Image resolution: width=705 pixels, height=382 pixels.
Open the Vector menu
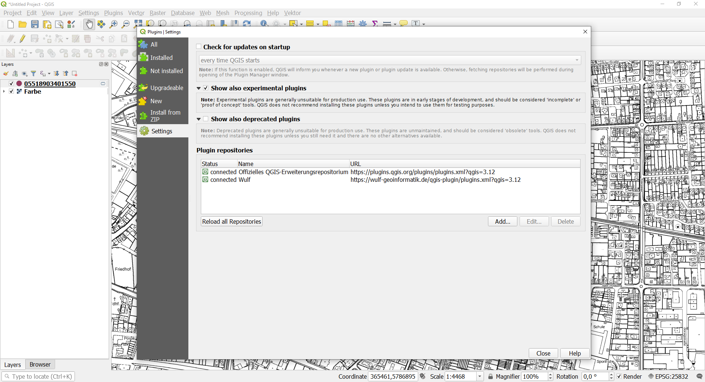tap(136, 13)
